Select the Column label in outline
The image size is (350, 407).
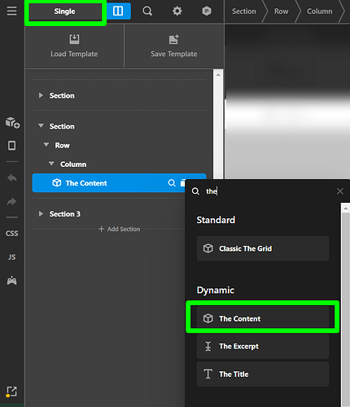(73, 164)
